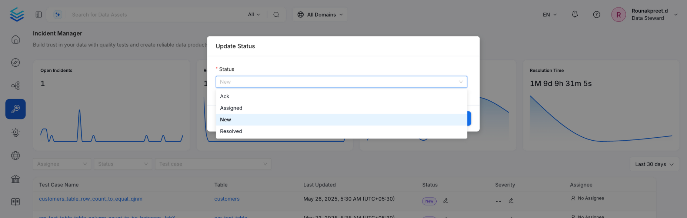
Task: Click the Home icon in sidebar
Action: 16,40
